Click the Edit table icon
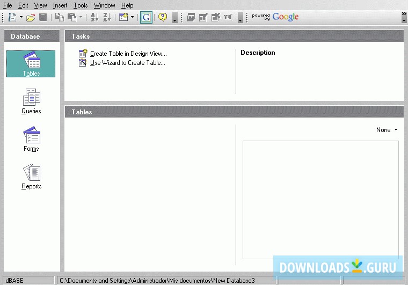The width and height of the screenshot is (408, 285). 203,17
